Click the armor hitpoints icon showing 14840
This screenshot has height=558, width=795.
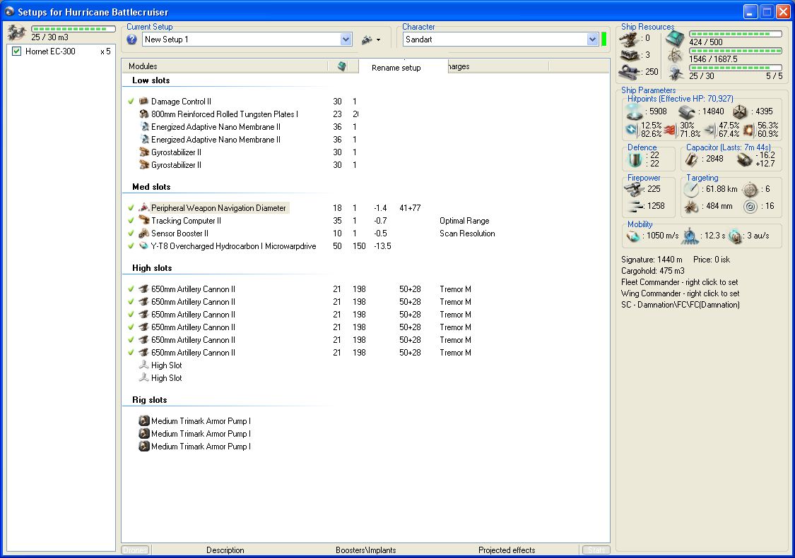687,112
